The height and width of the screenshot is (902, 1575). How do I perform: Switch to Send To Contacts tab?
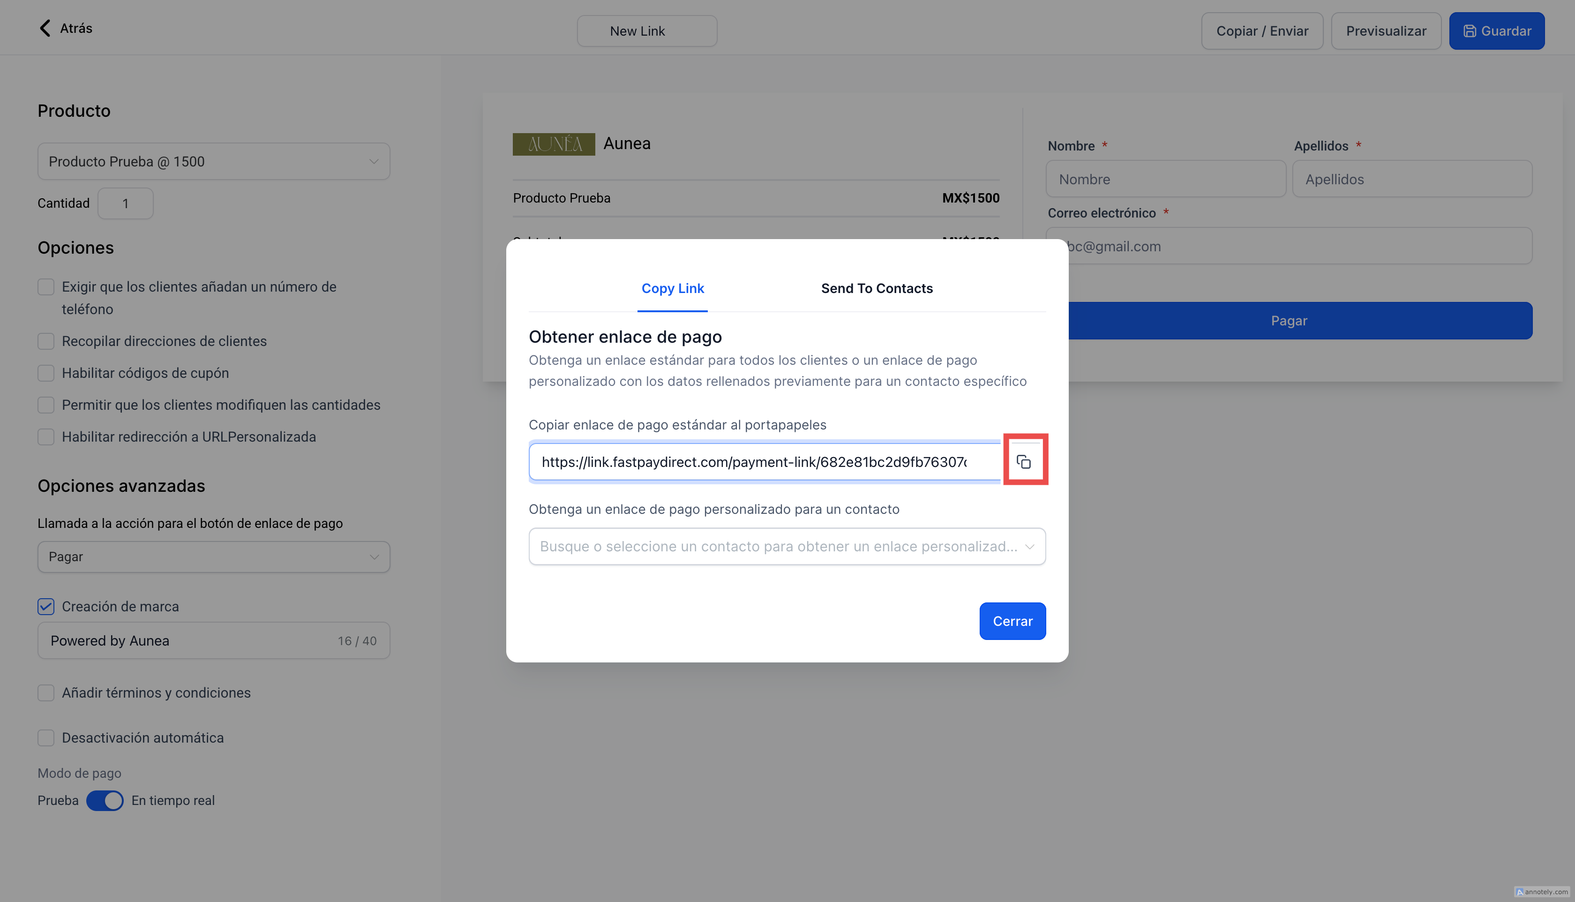tap(877, 289)
